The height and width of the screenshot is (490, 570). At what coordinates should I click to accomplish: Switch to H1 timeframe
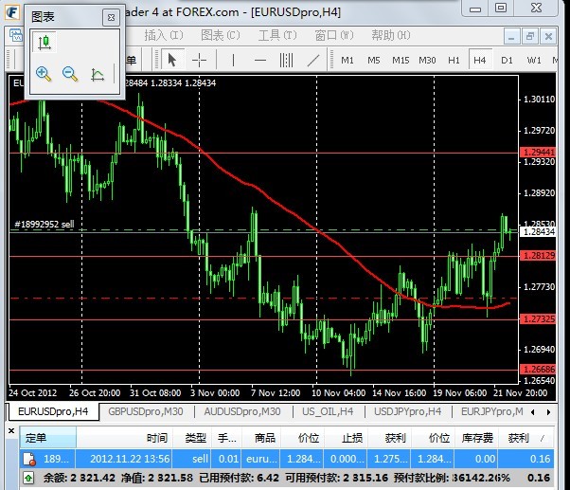coord(454,60)
